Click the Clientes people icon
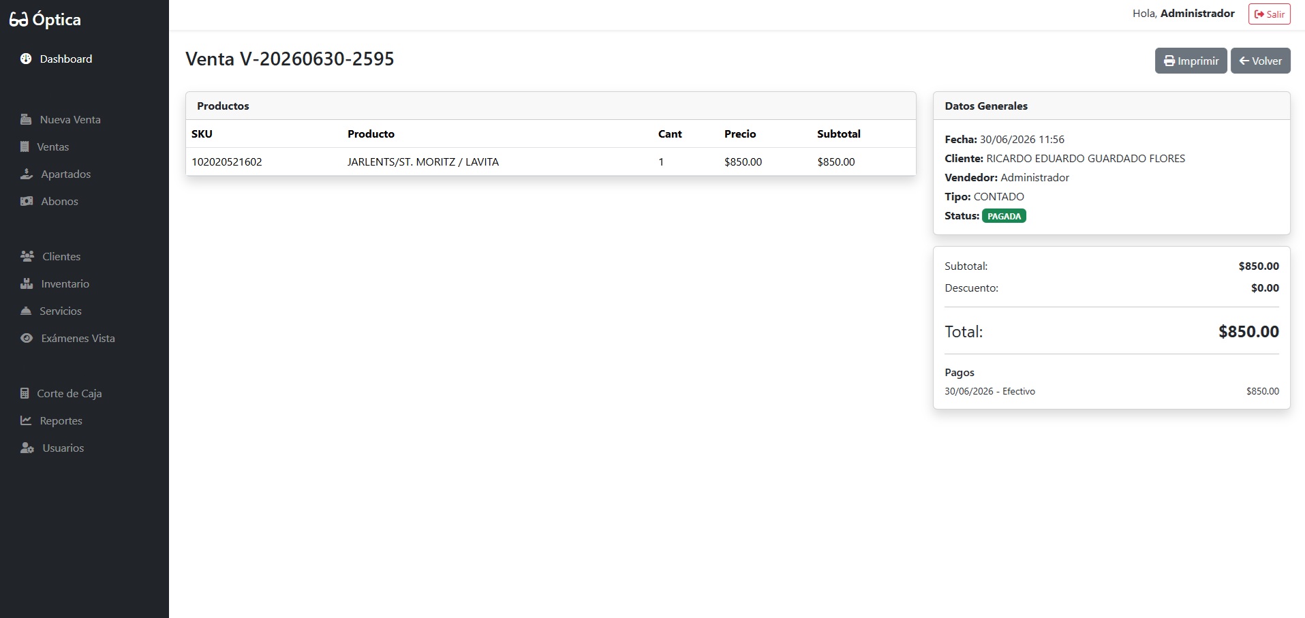 pyautogui.click(x=27, y=256)
